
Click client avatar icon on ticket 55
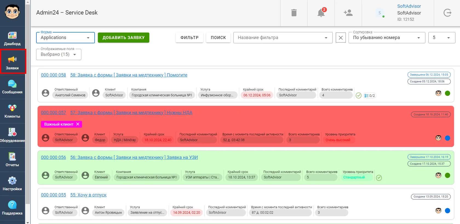coord(85,211)
